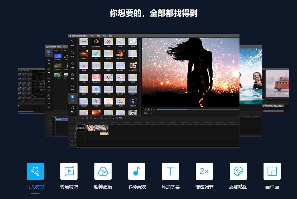Click the delete trash icon in timeline toolbar
The height and width of the screenshot is (199, 297).
point(91,118)
